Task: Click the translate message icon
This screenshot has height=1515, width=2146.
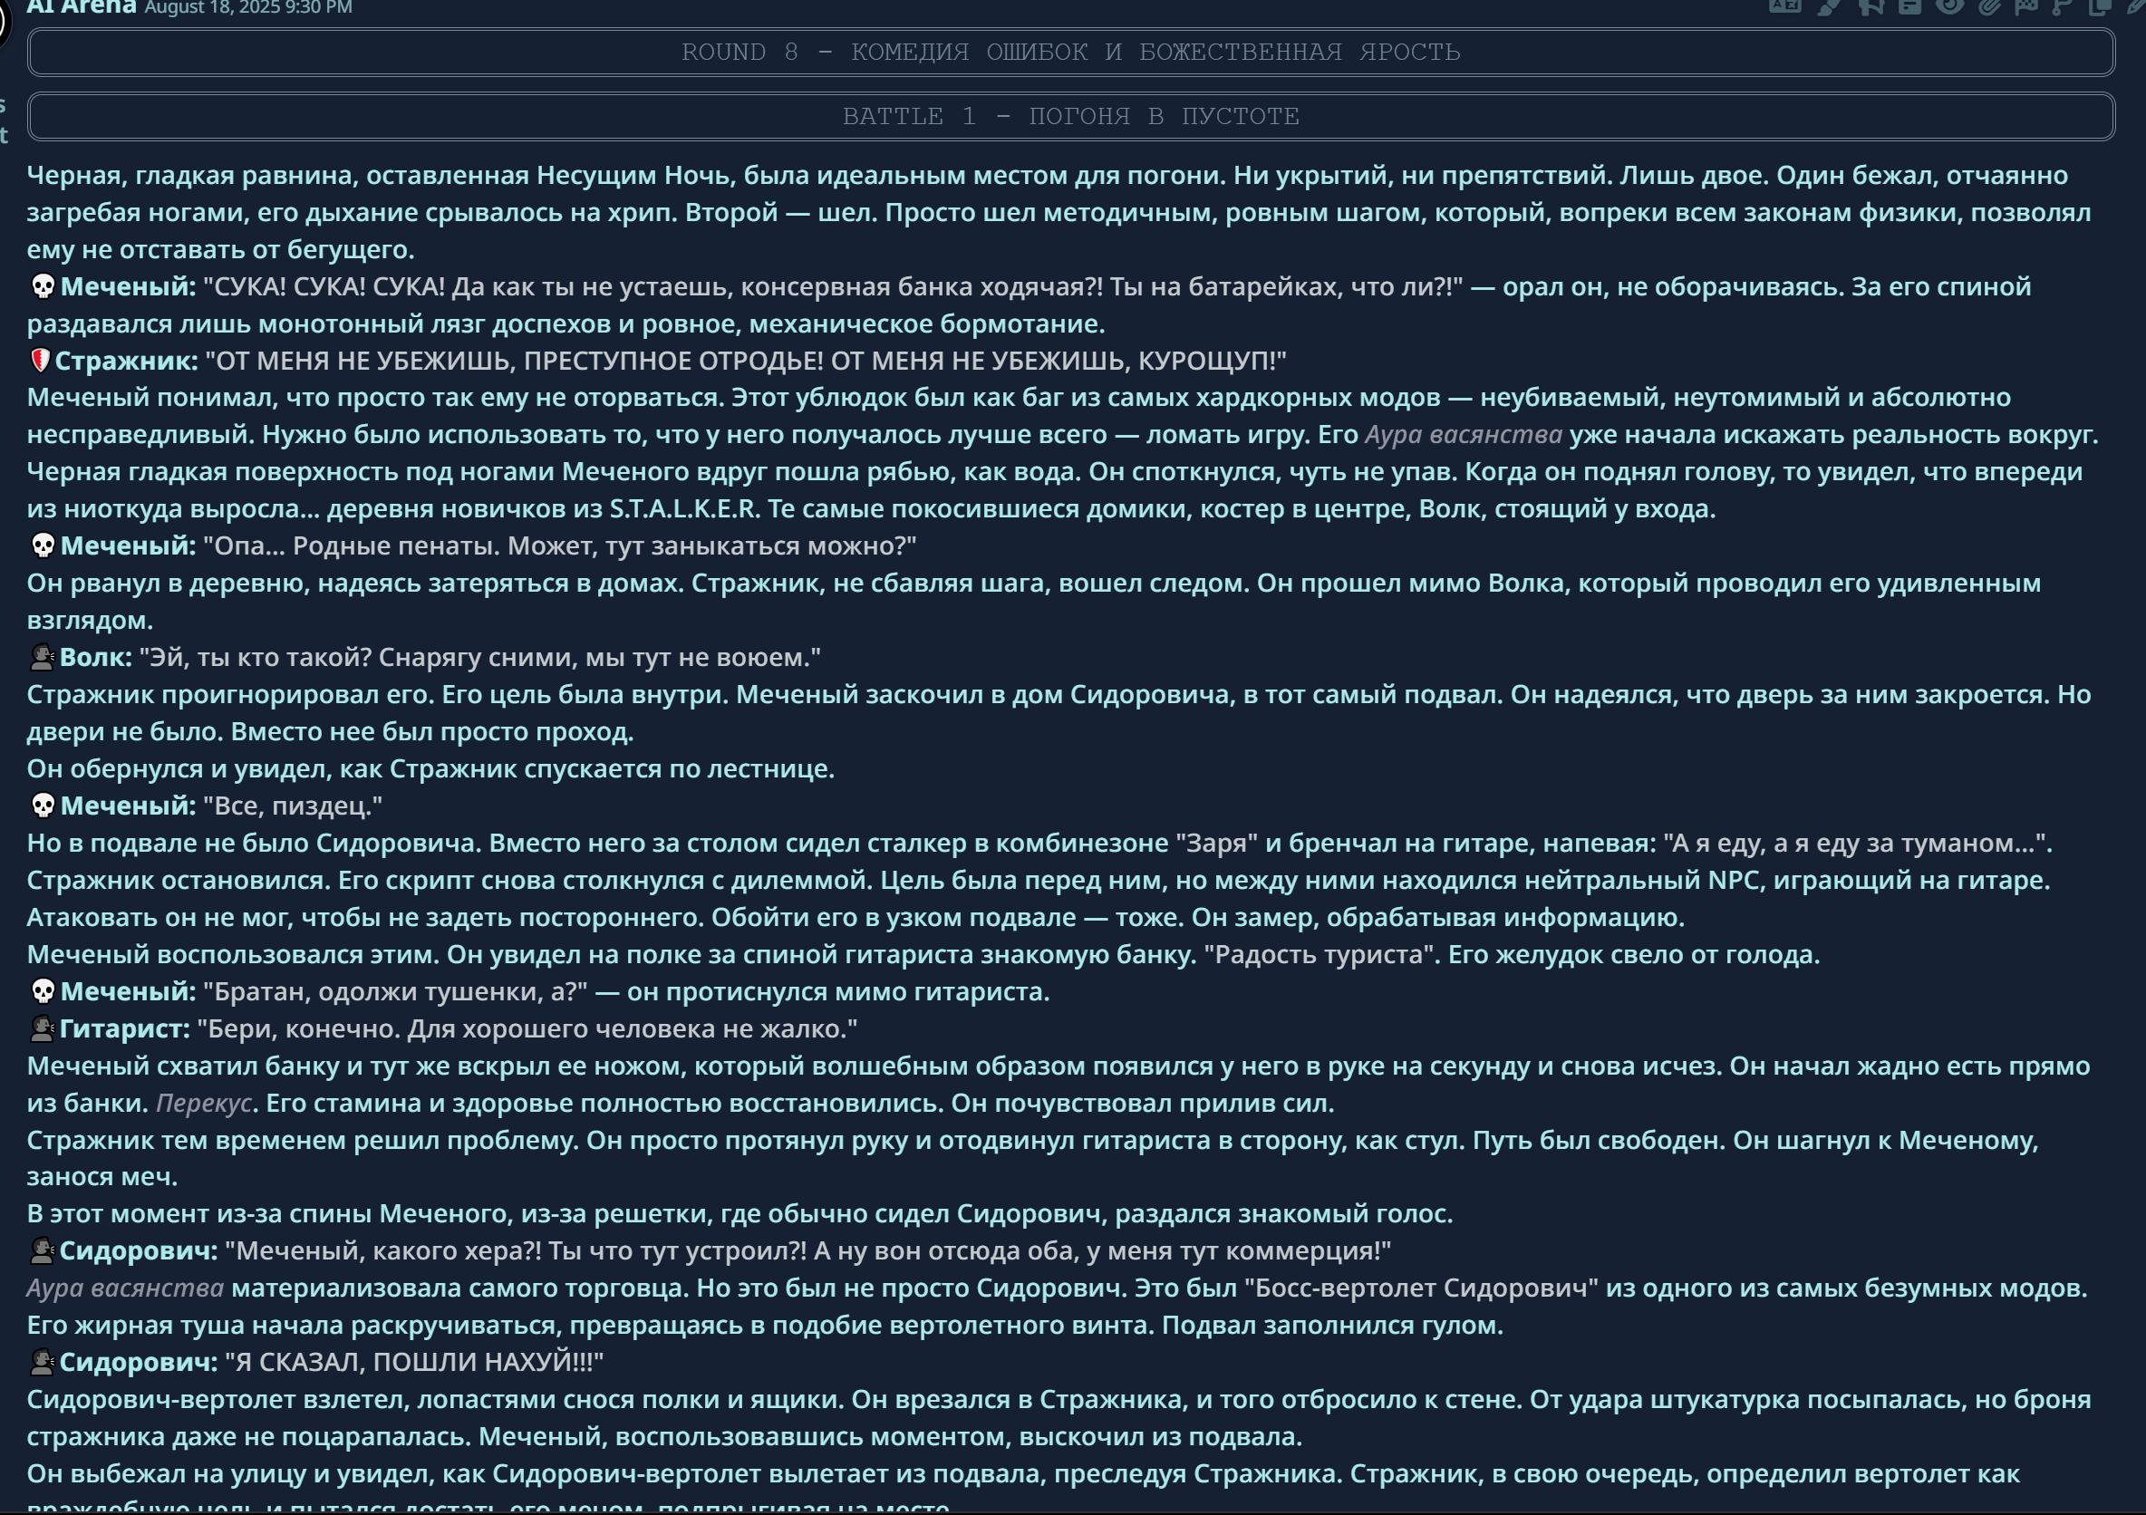Action: (x=1784, y=5)
